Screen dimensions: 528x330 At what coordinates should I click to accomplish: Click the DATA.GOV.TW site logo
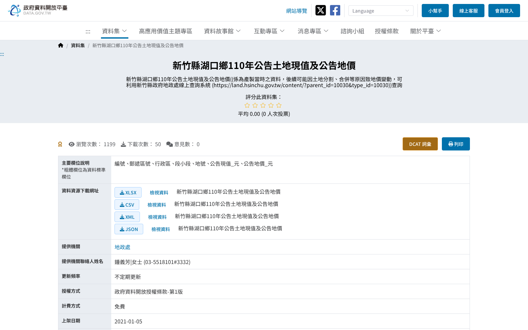[38, 10]
